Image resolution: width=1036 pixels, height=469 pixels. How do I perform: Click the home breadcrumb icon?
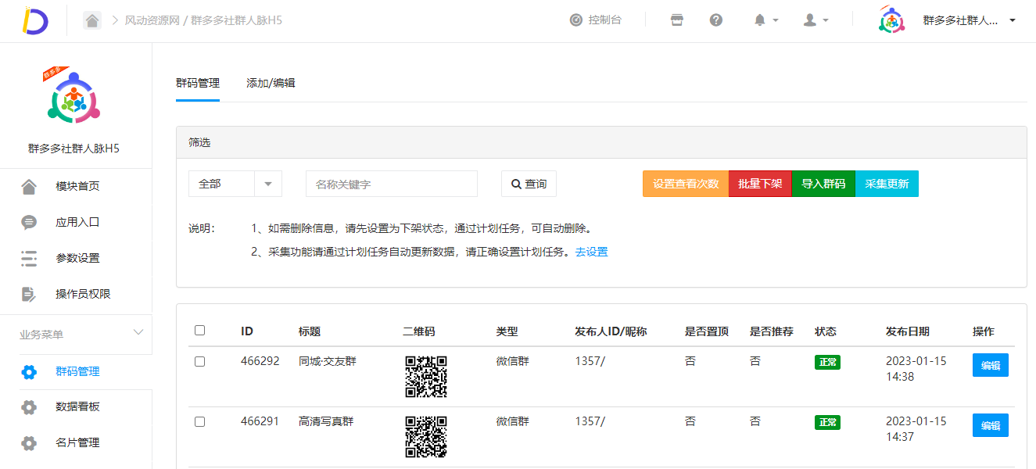[x=91, y=20]
